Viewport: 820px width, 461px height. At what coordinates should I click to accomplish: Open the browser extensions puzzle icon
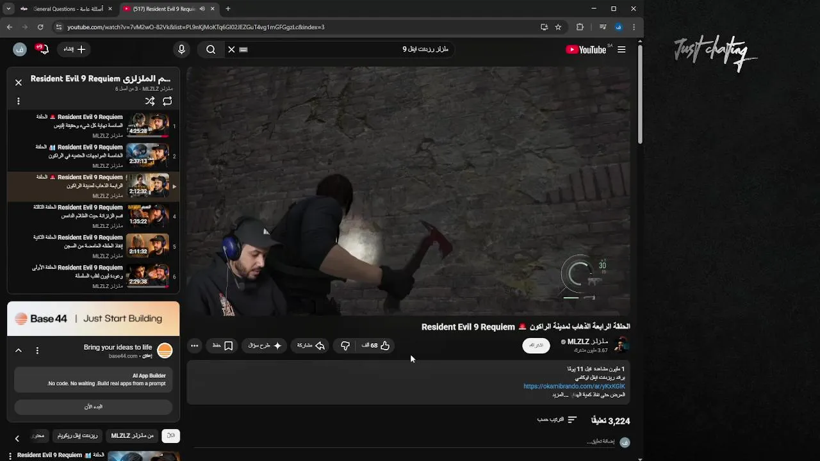[580, 27]
